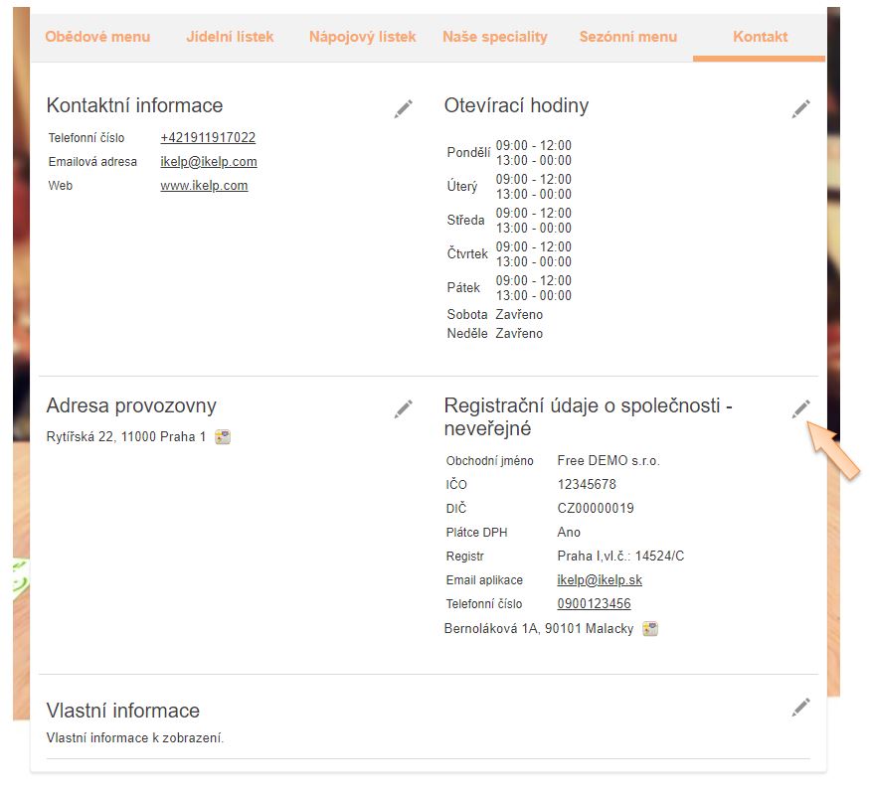Click the Vlastní informace k zobrazení text

[x=135, y=738]
